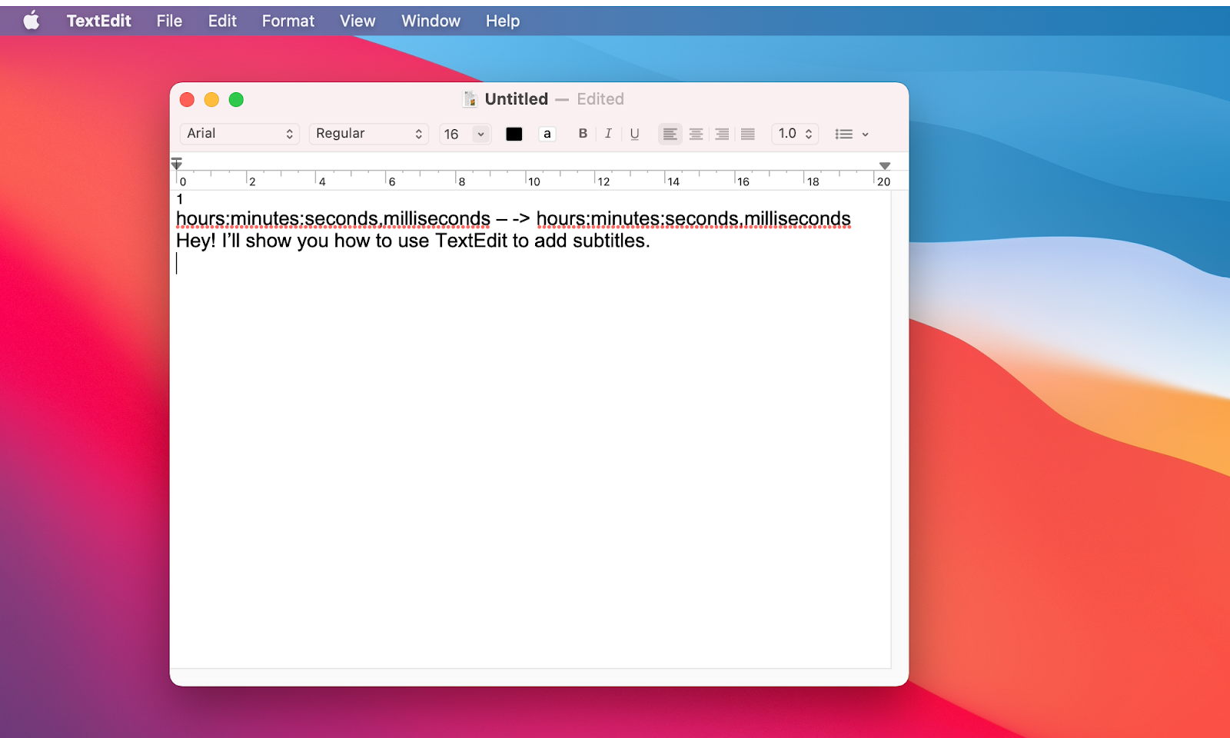Click the Untitled document title

pyautogui.click(x=516, y=99)
